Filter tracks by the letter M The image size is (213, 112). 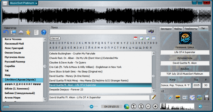(x=85, y=43)
